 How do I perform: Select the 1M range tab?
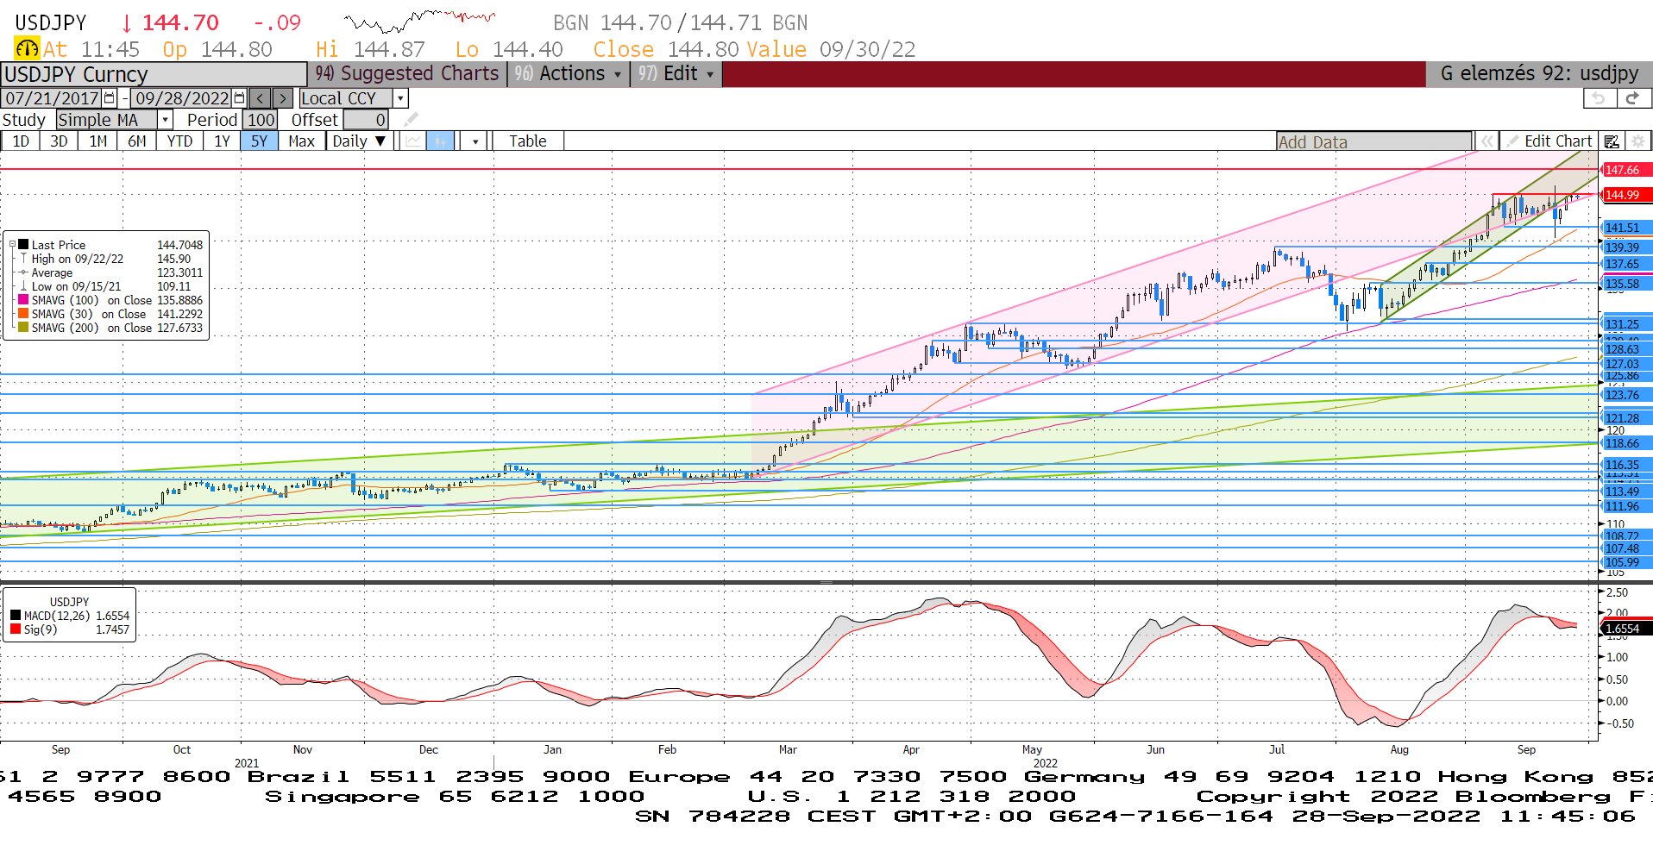(x=98, y=141)
